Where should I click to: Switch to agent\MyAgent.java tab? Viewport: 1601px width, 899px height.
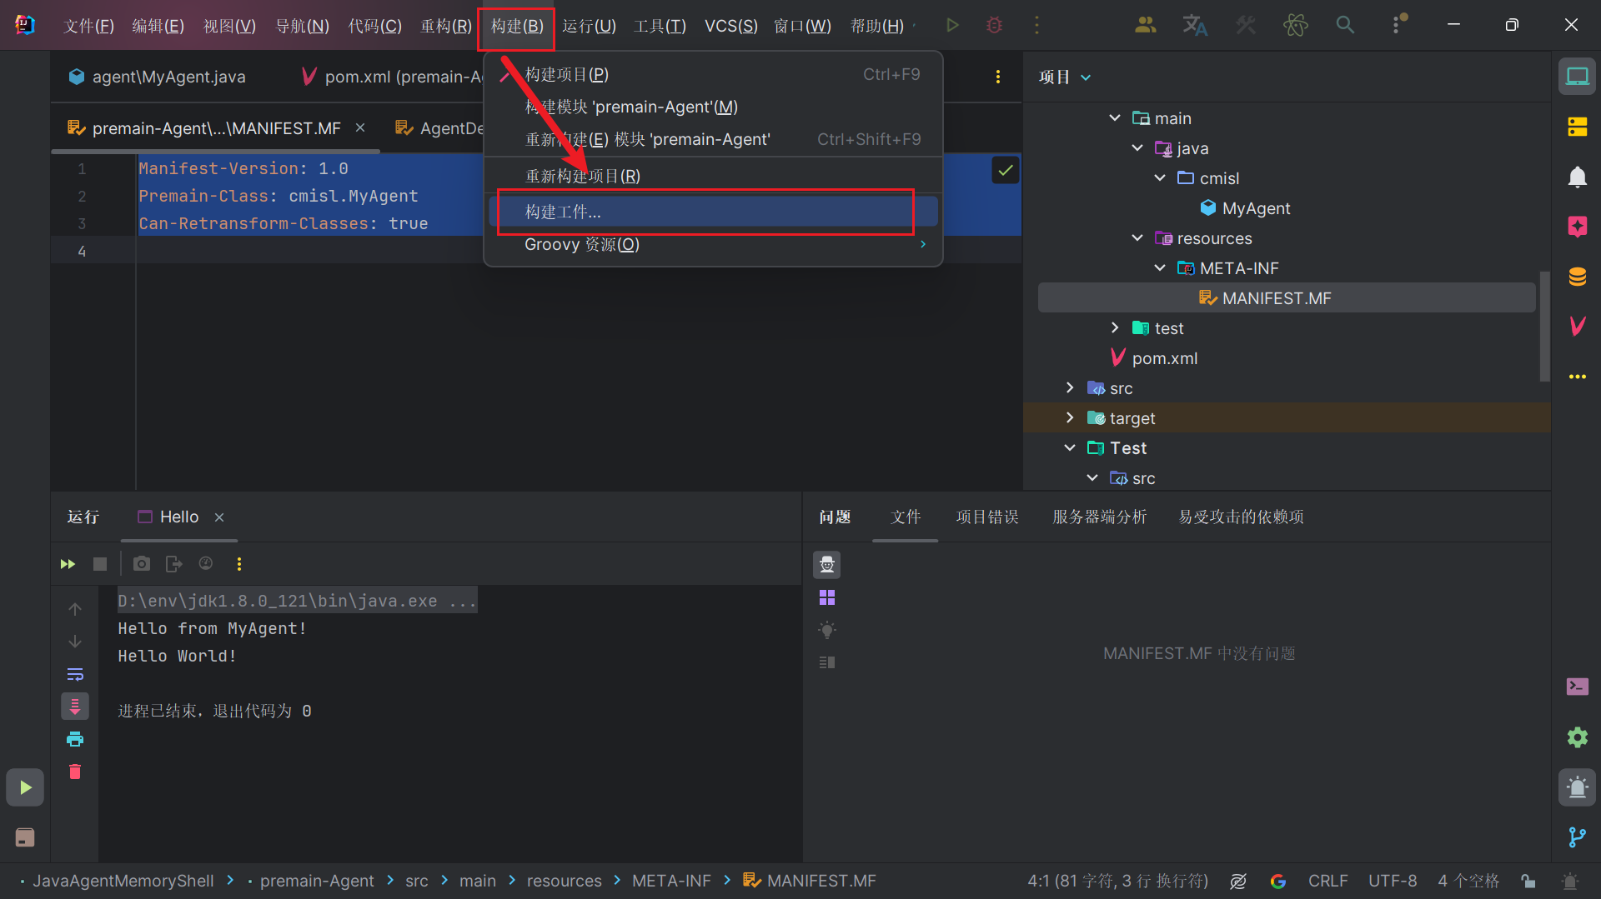point(158,77)
